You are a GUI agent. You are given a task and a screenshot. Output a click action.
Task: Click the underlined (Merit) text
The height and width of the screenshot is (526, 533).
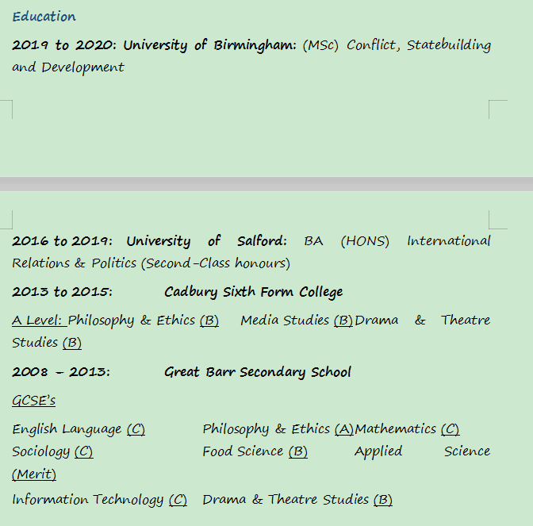pyautogui.click(x=34, y=474)
